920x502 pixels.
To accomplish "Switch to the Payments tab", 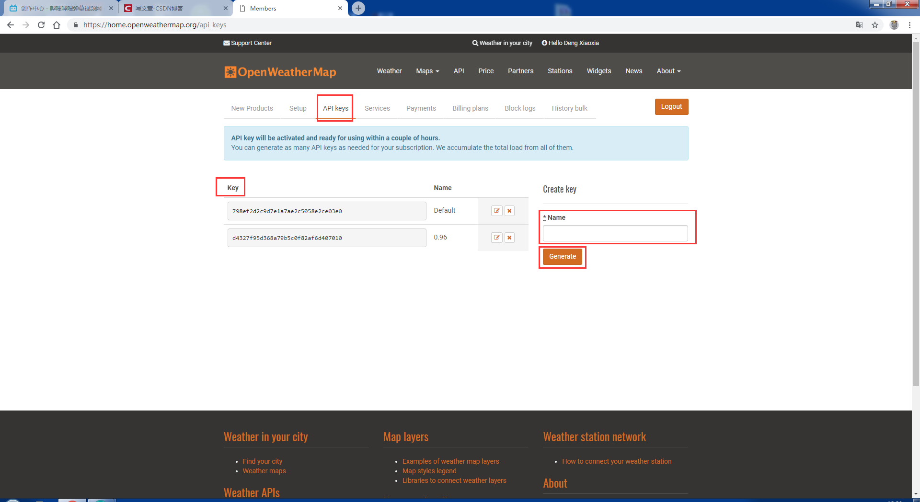I will point(421,108).
